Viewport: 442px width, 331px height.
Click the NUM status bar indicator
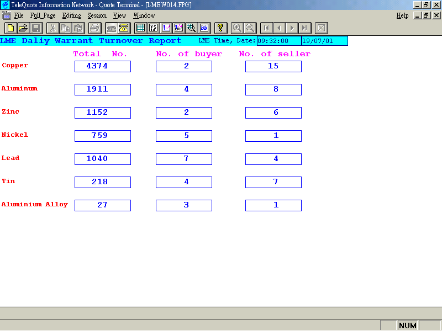408,325
